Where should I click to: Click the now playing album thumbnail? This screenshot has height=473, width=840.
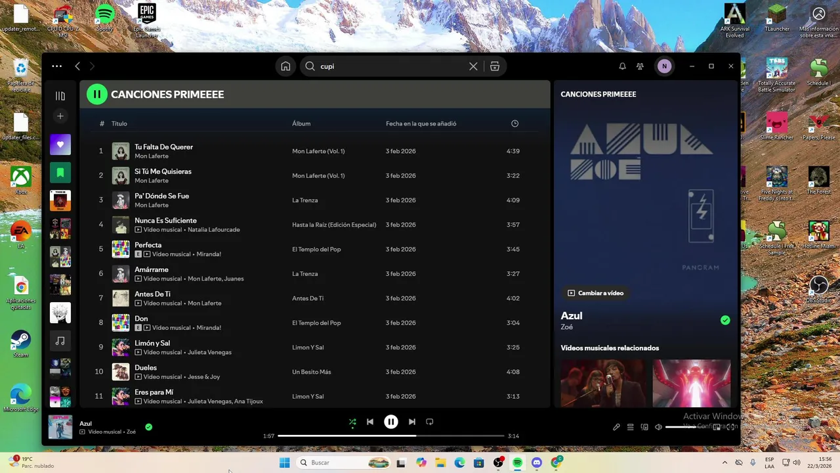pyautogui.click(x=60, y=427)
